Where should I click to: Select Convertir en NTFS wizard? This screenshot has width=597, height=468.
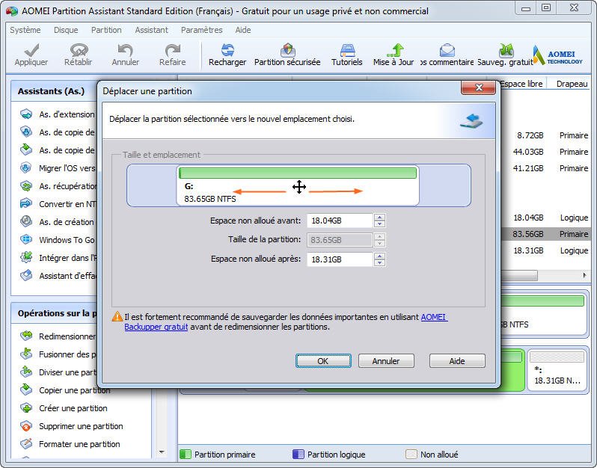pos(57,204)
